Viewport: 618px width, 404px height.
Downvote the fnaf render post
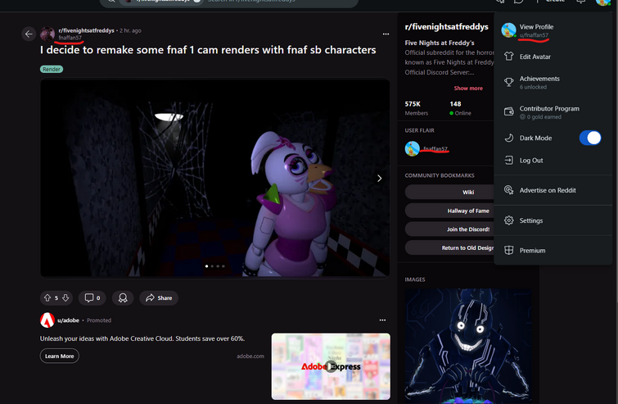[x=65, y=297]
